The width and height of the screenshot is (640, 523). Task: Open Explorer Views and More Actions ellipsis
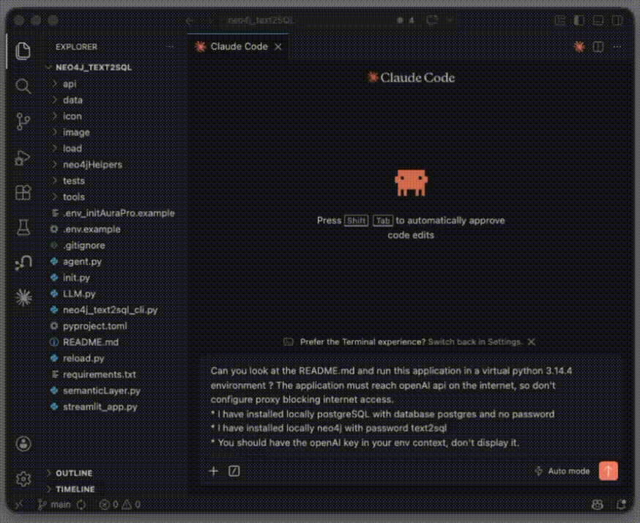(x=169, y=47)
